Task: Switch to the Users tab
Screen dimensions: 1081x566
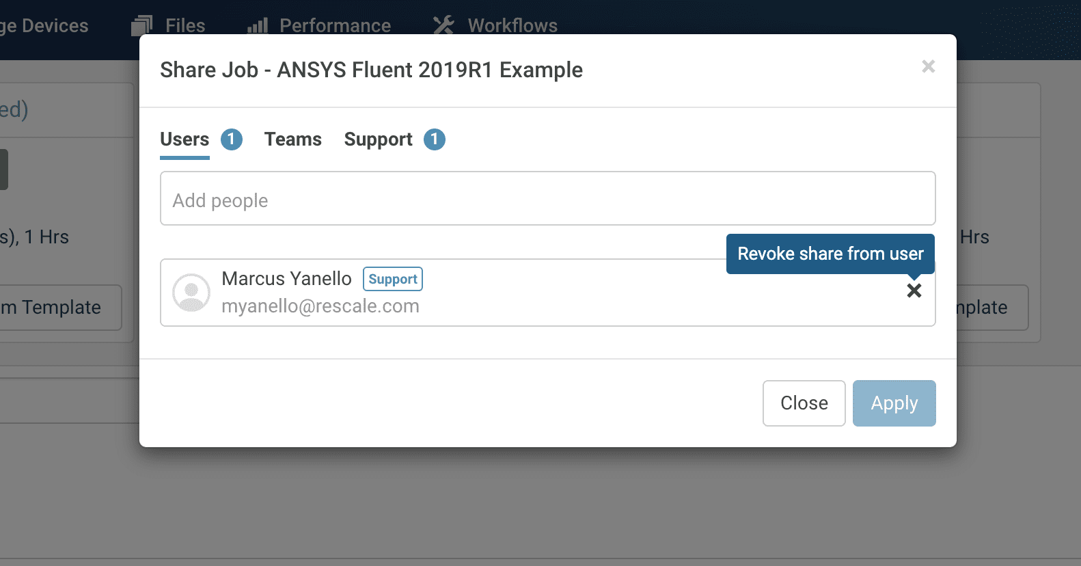Action: [184, 139]
